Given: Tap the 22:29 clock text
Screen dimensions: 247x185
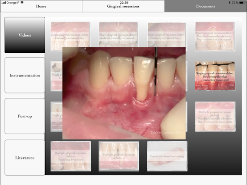Looking at the screenshot, I should pos(124,3).
